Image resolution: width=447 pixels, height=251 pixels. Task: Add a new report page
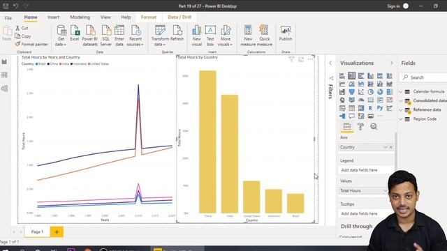coord(57,231)
